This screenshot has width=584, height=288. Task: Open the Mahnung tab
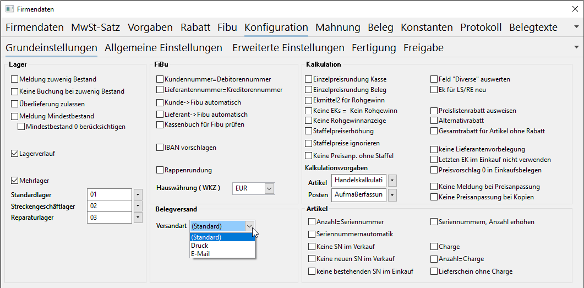point(338,27)
